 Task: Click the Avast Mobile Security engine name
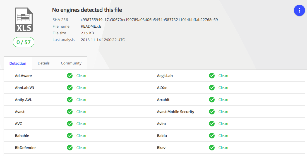(176, 112)
